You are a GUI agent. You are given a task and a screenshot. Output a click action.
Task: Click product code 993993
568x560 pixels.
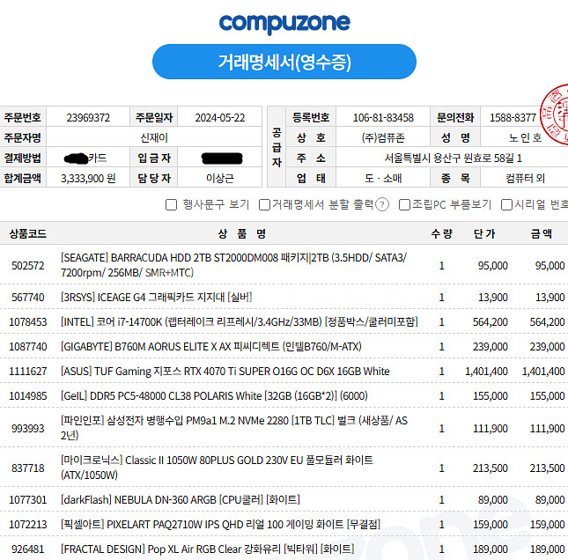(28, 429)
